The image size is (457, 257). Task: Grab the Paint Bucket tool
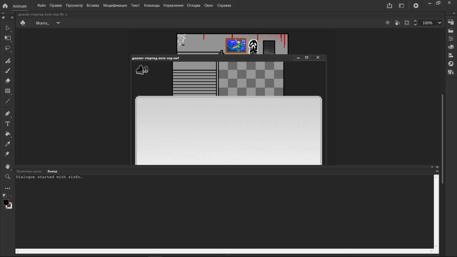click(7, 134)
